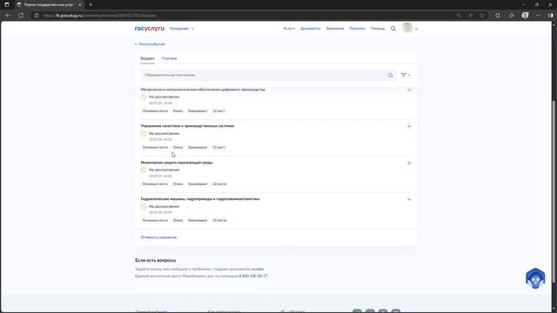Go back via Лента событий link
The width and height of the screenshot is (557, 313).
click(x=150, y=44)
